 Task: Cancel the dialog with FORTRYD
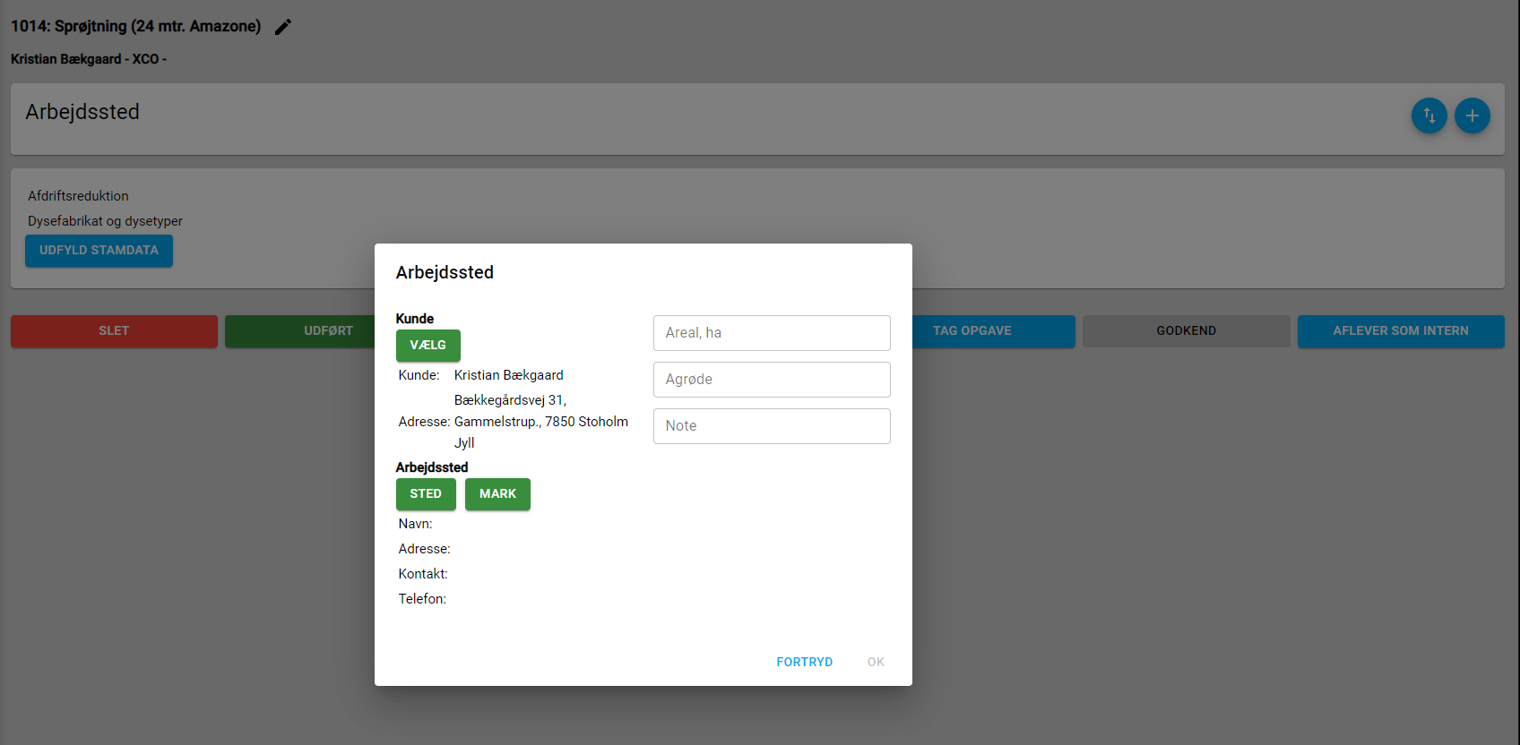[804, 662]
